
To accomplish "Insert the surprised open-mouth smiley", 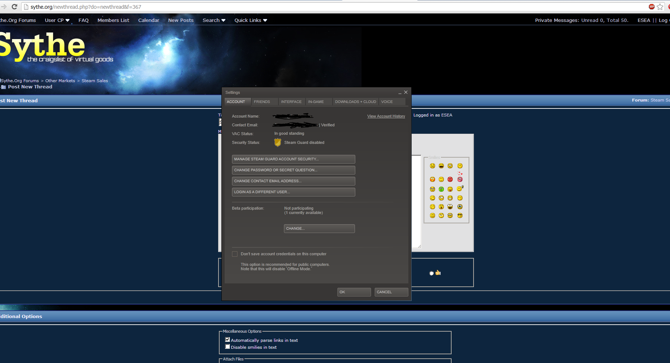I will pyautogui.click(x=441, y=207).
